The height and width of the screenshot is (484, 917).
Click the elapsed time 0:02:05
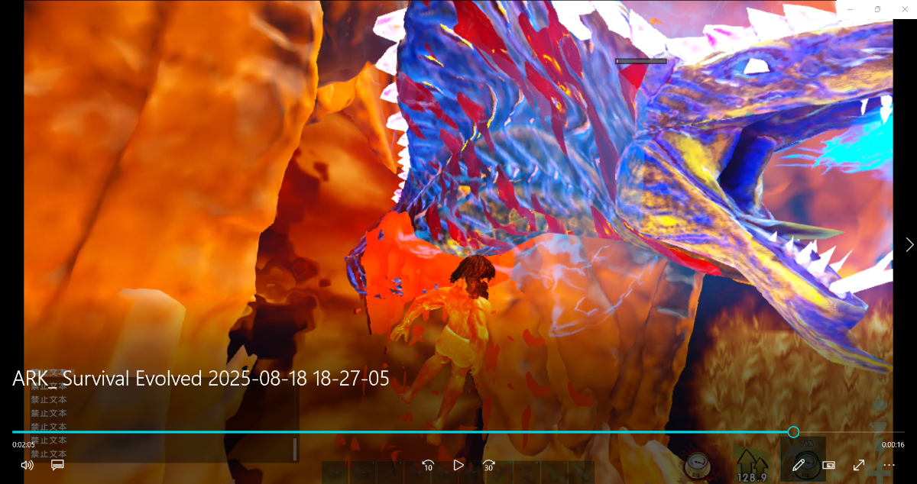click(24, 444)
